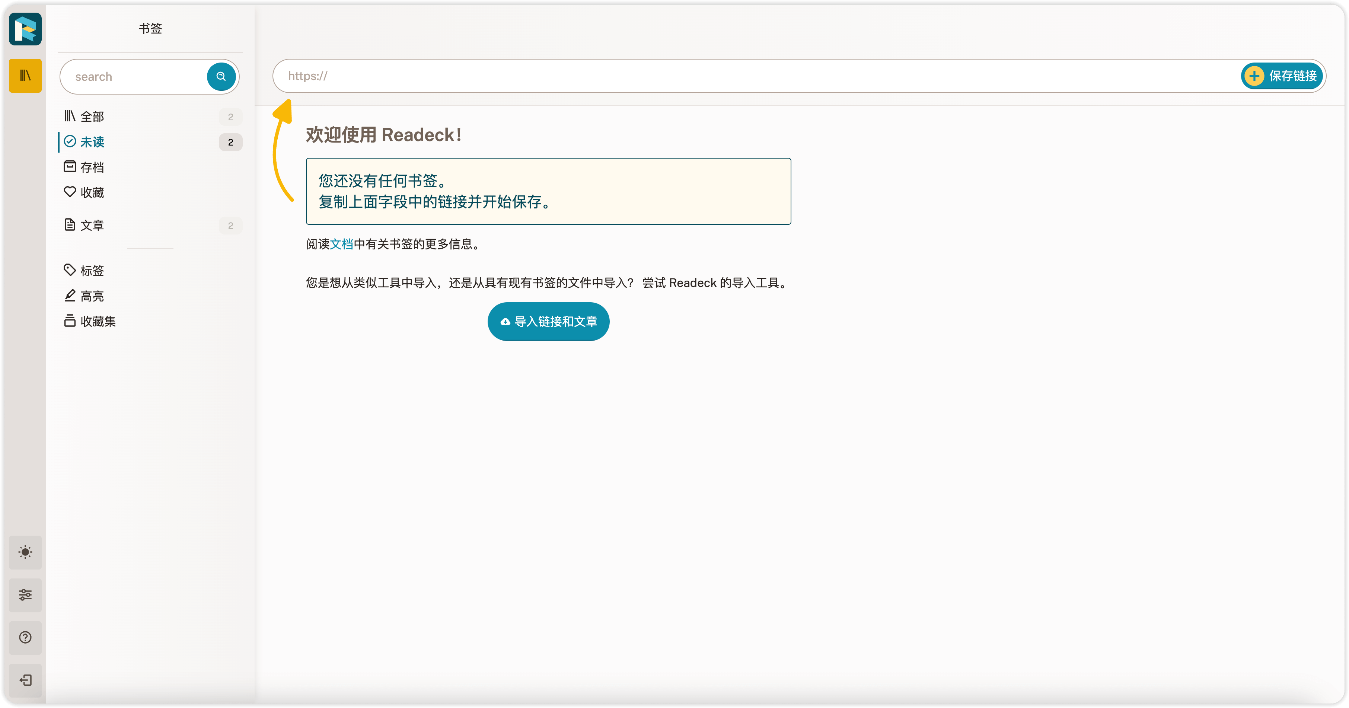Screen dimensions: 1349x708
Task: Click the logout icon
Action: pyautogui.click(x=25, y=680)
